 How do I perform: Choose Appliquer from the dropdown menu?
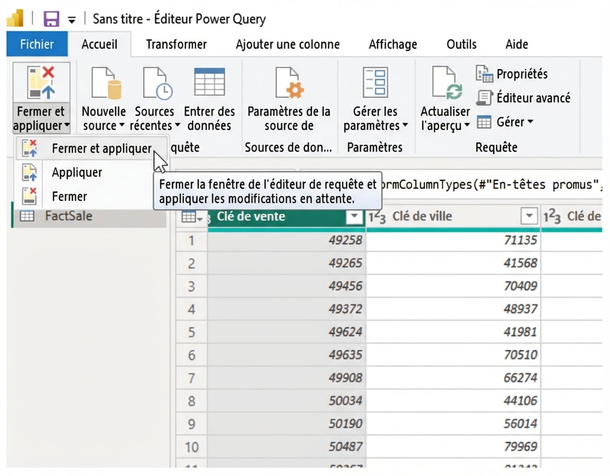click(x=77, y=172)
